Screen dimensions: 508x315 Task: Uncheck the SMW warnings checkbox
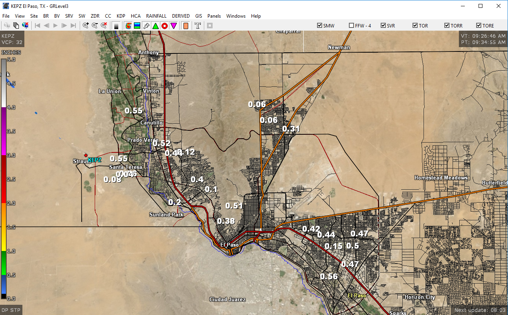point(319,26)
